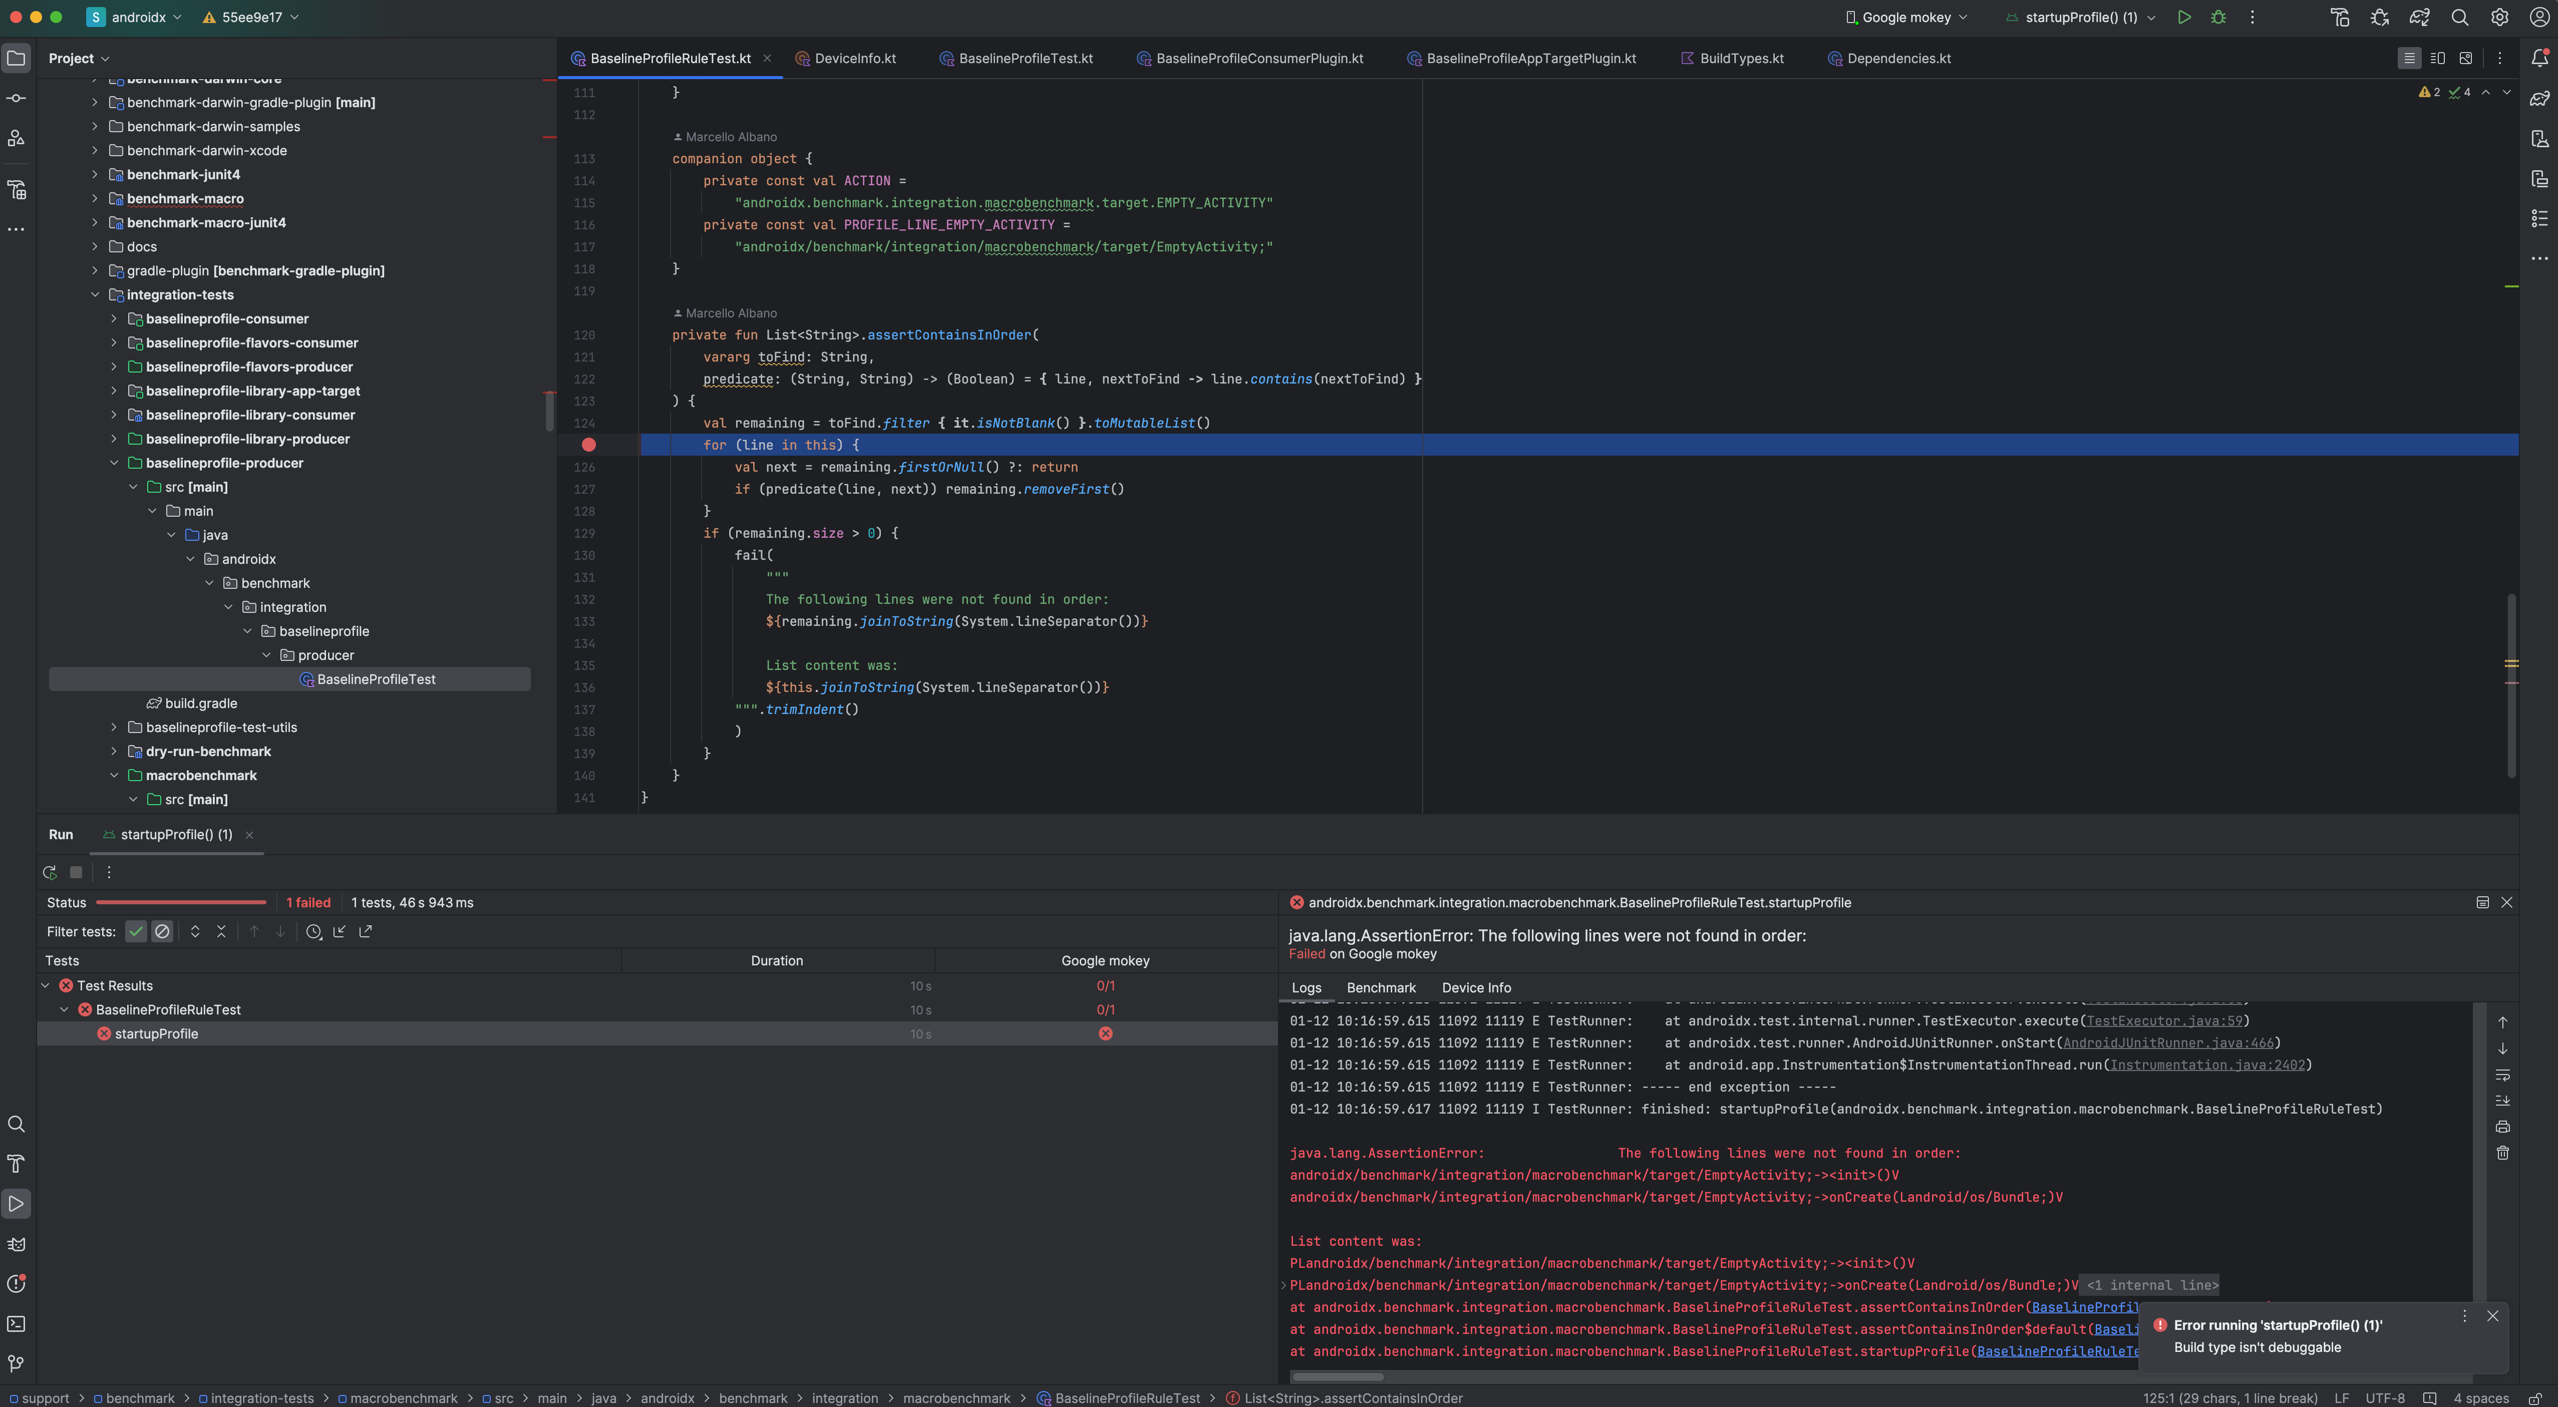
Task: Toggle show passed tests filter
Action: pyautogui.click(x=136, y=931)
